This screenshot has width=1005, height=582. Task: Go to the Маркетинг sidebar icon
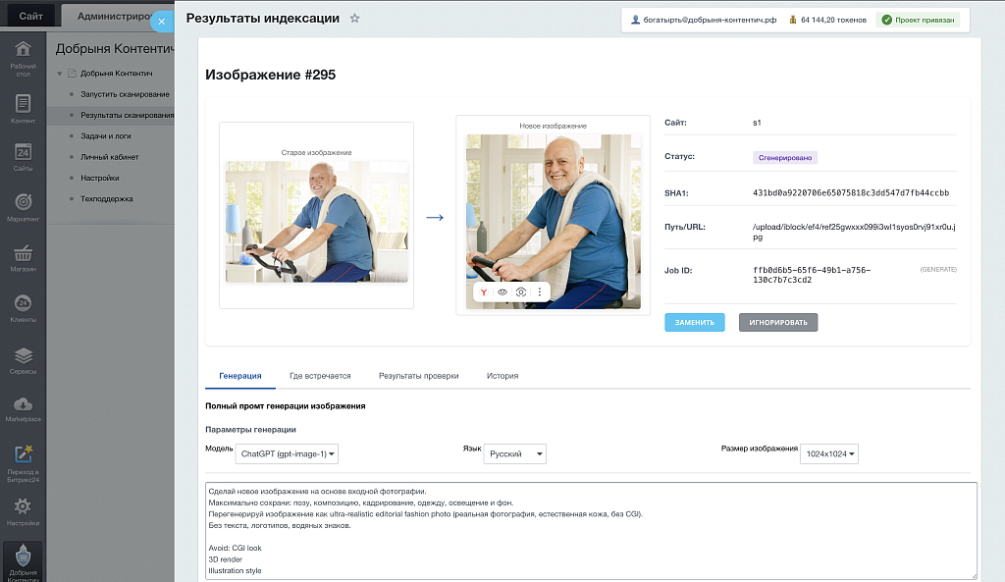coord(24,206)
